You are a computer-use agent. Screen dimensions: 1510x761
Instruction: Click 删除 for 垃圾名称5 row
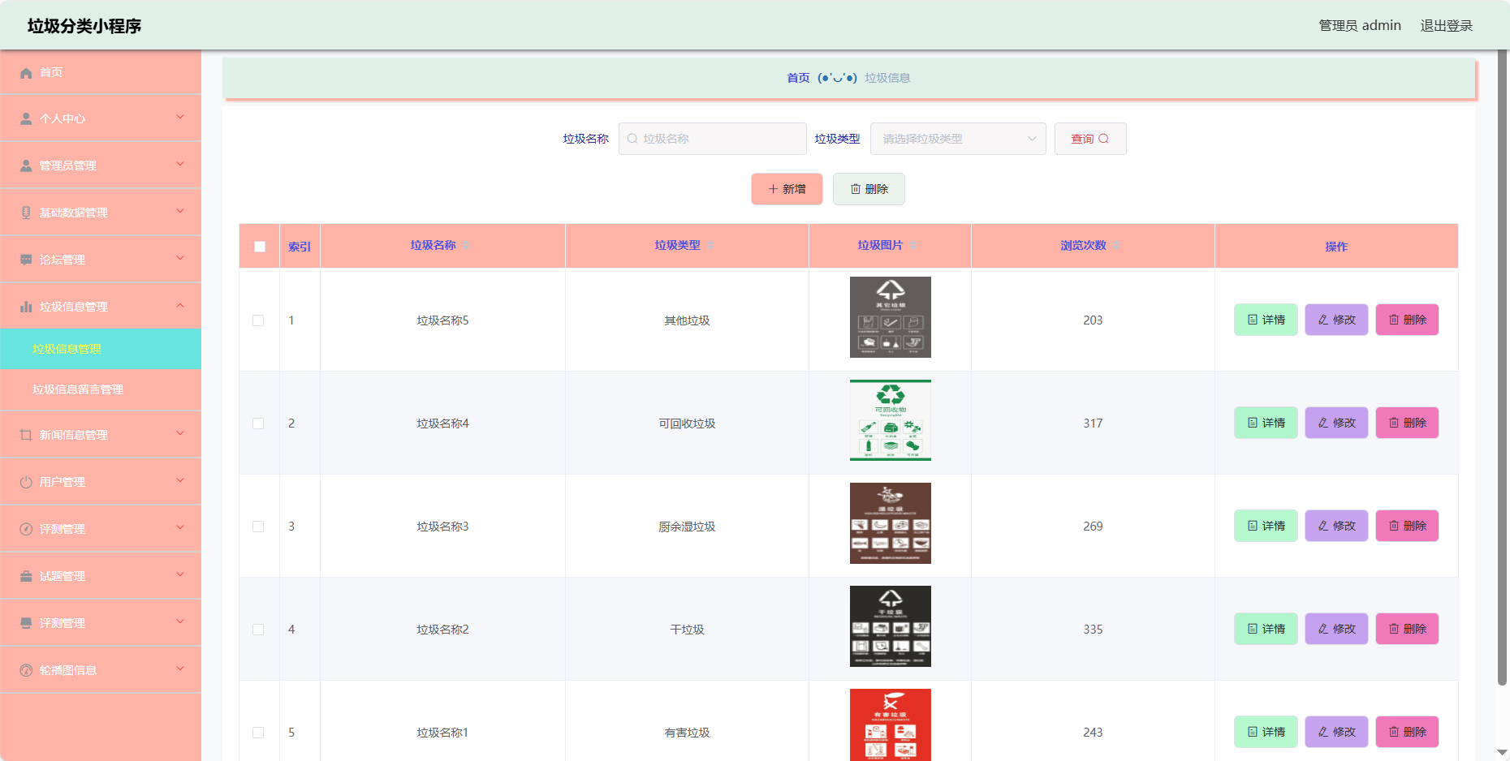tap(1407, 320)
